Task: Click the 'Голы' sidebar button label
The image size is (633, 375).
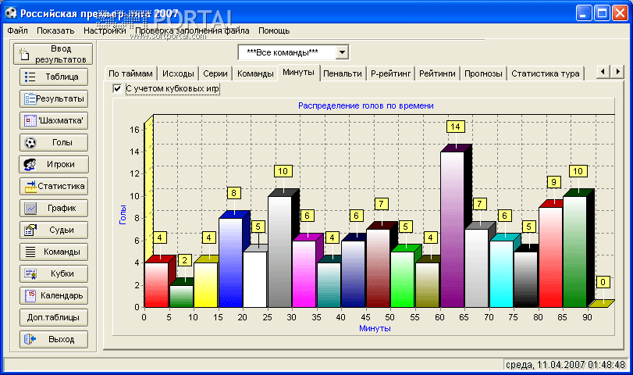Action: tap(62, 142)
